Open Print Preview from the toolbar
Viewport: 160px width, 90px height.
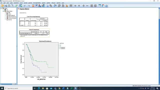pyautogui.click(x=12, y=6)
